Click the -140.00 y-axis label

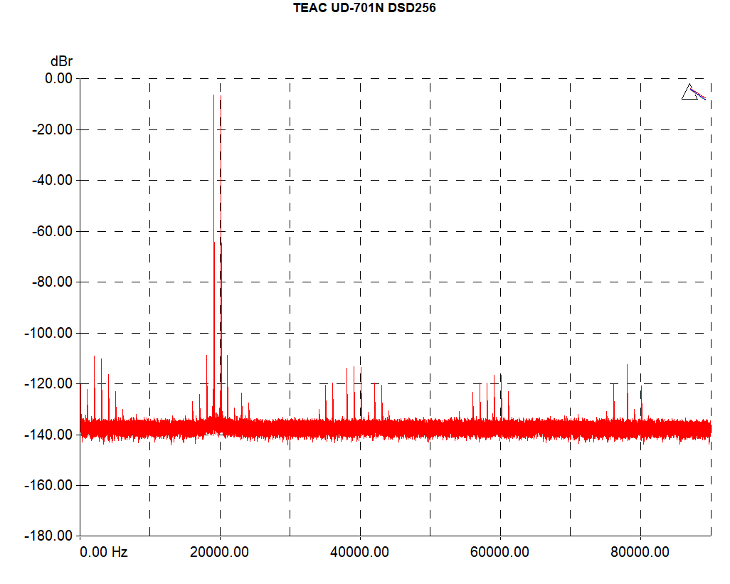[49, 434]
